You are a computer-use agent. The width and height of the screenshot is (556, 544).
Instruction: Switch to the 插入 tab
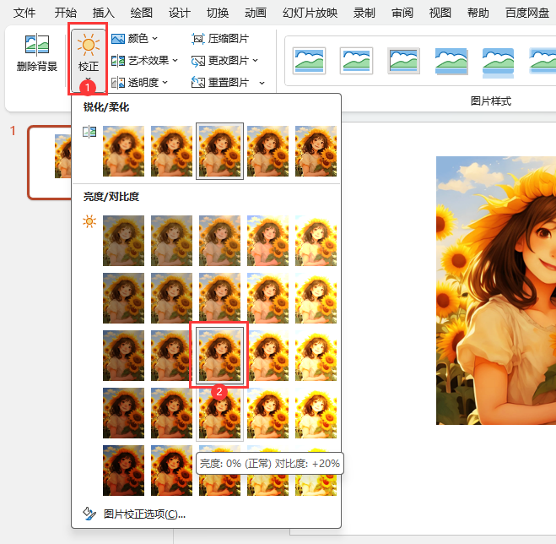point(104,14)
